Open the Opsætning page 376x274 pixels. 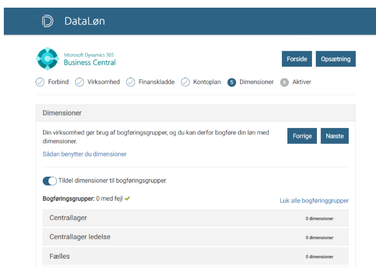[x=335, y=59]
